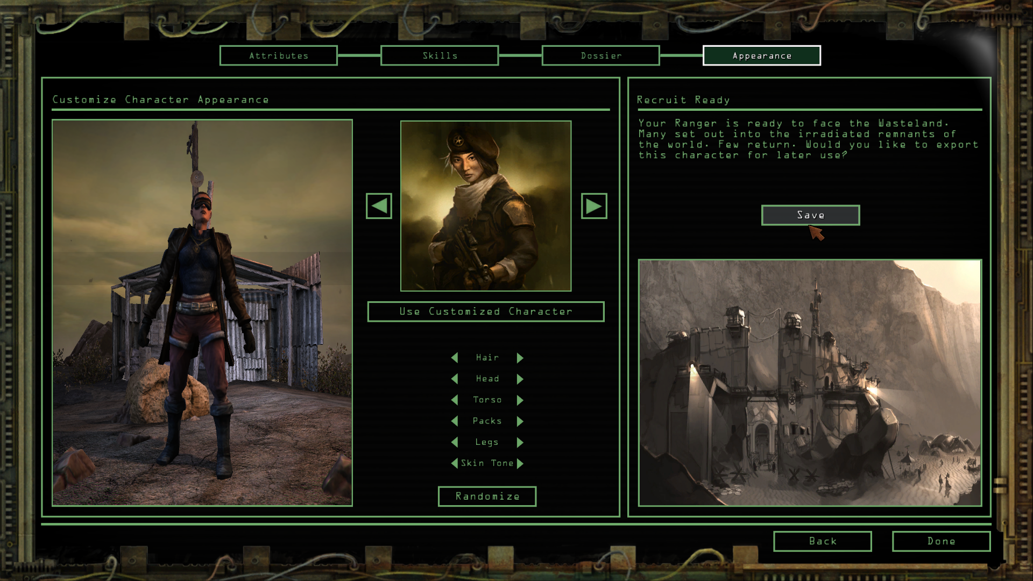
Task: Click the next portrait right arrow
Action: pyautogui.click(x=594, y=206)
